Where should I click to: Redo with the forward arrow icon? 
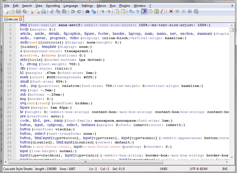[x=79, y=11]
